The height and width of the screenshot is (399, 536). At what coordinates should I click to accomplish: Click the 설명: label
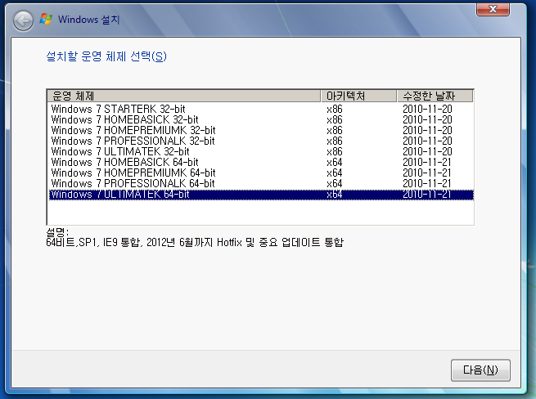[x=57, y=232]
